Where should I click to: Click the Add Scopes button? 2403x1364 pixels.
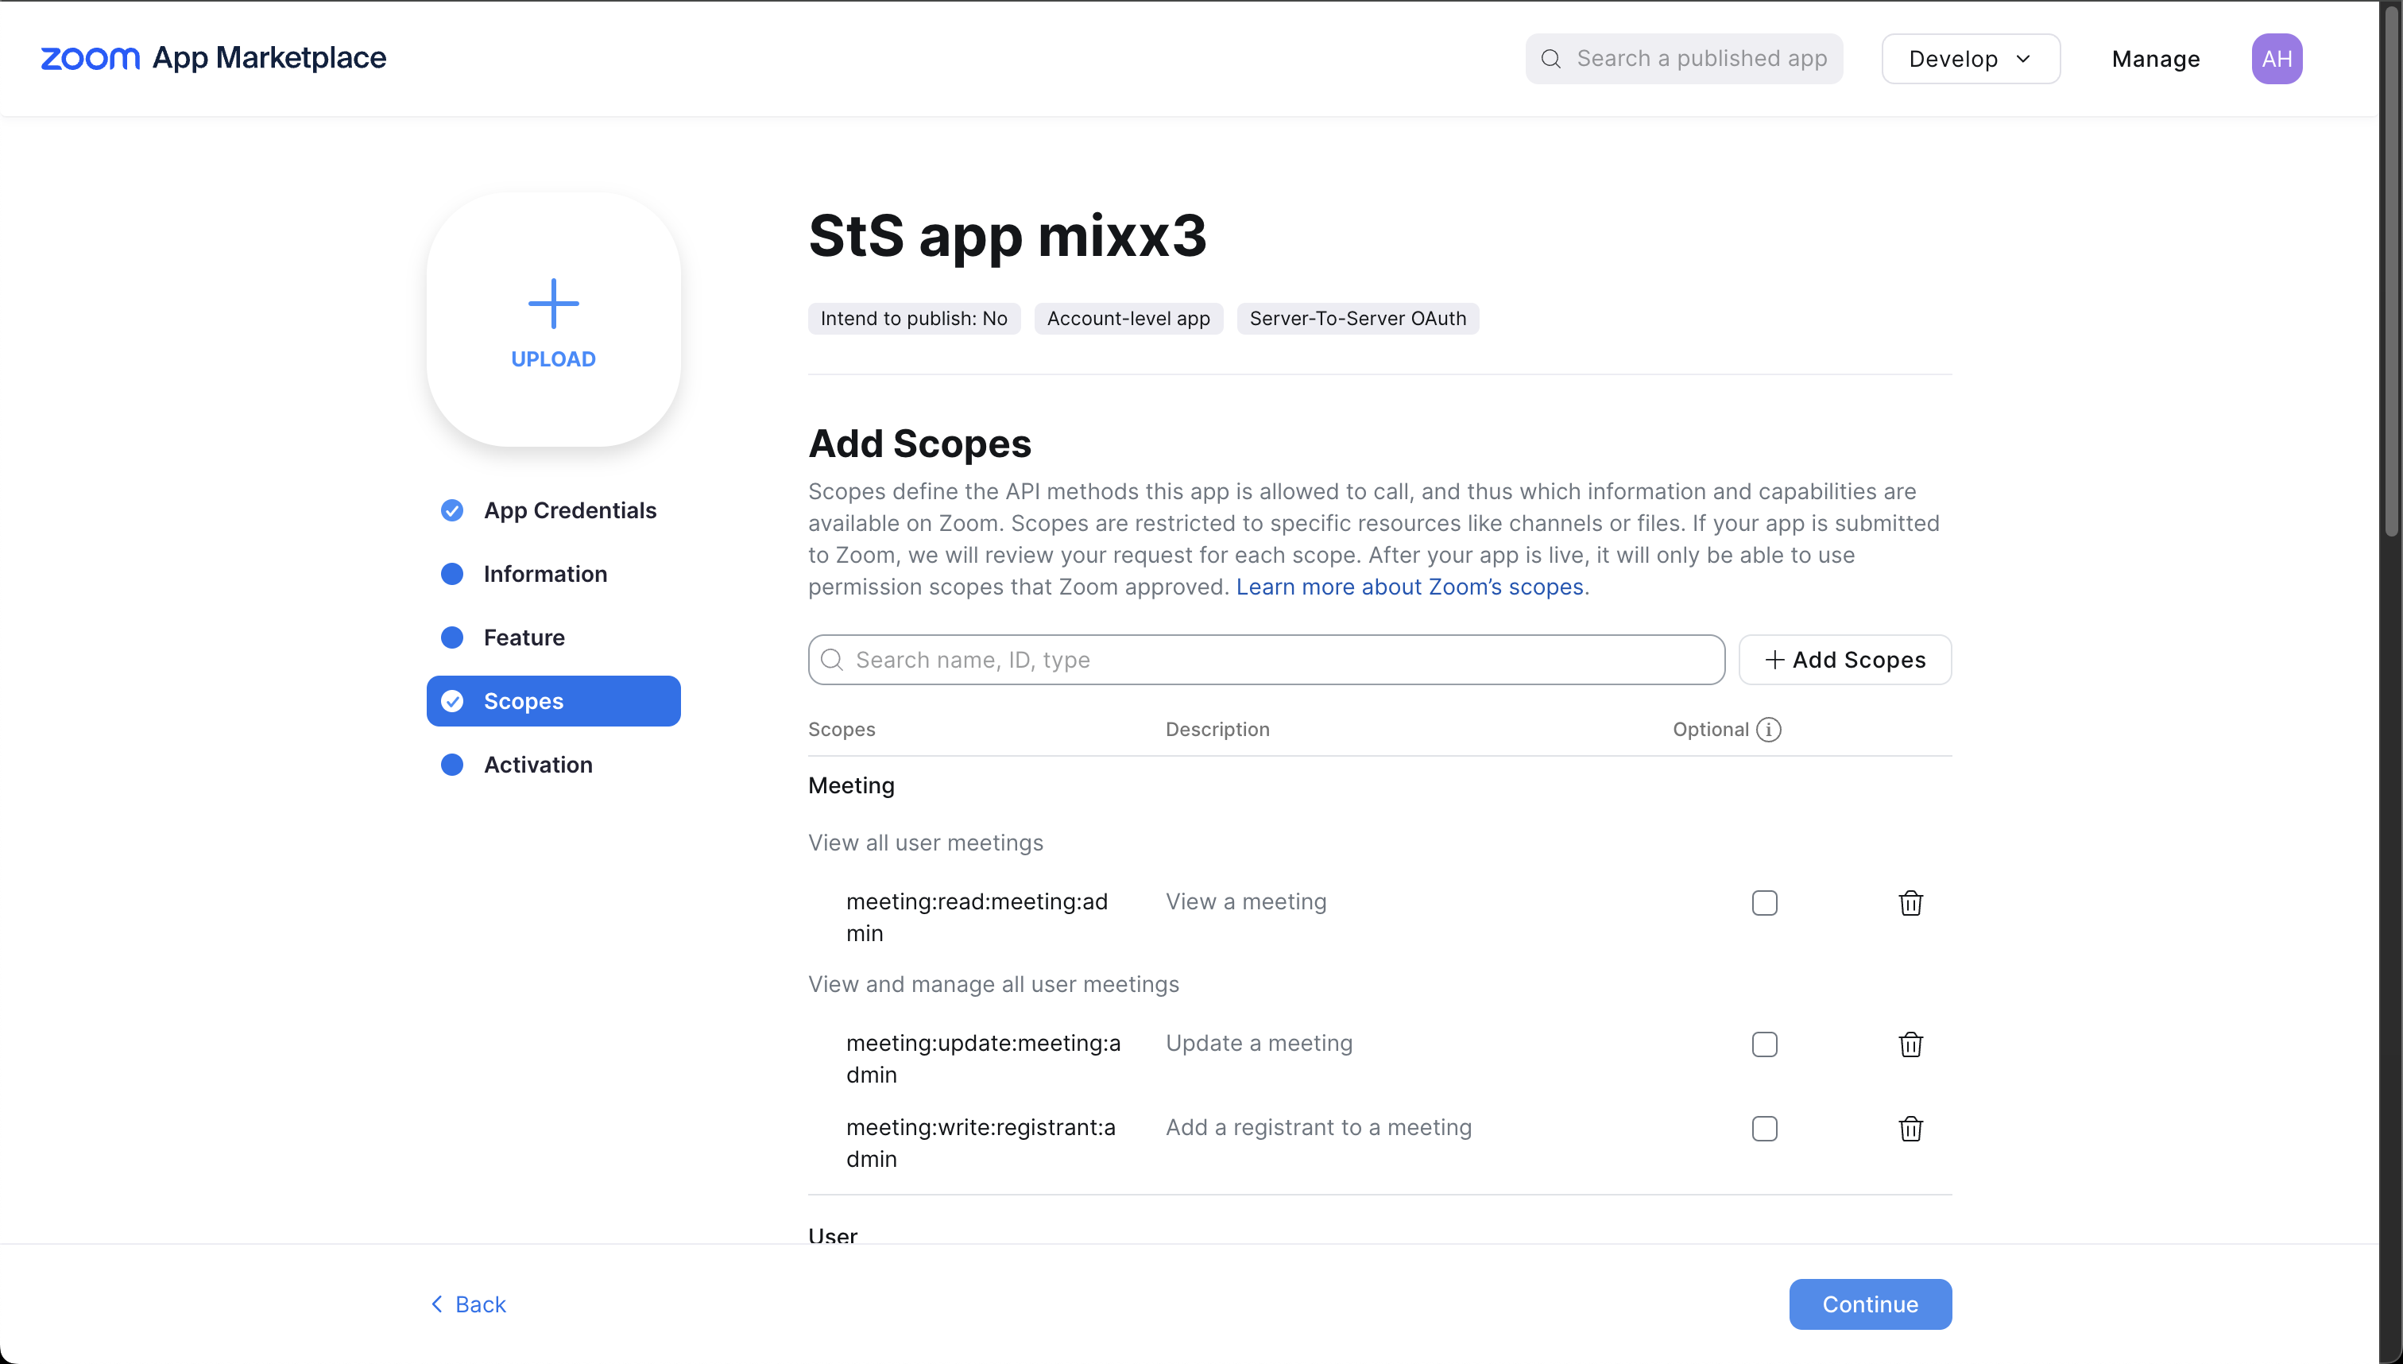pyautogui.click(x=1845, y=661)
